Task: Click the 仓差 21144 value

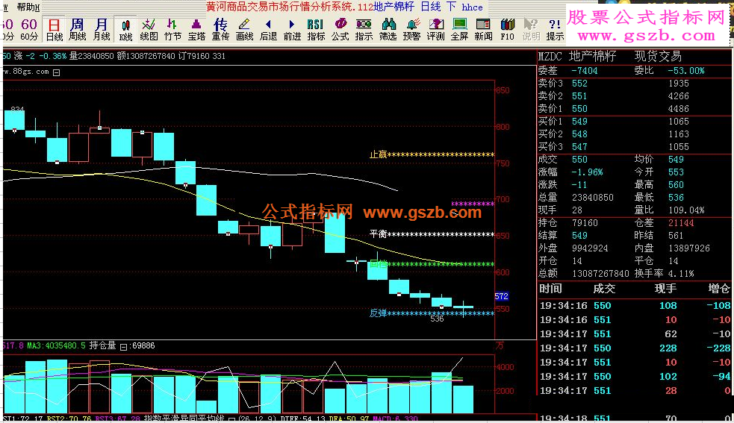Action: (x=681, y=223)
